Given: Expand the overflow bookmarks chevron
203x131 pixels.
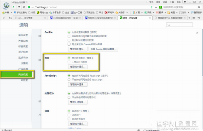Looking at the screenshot, I should (x=127, y=13).
